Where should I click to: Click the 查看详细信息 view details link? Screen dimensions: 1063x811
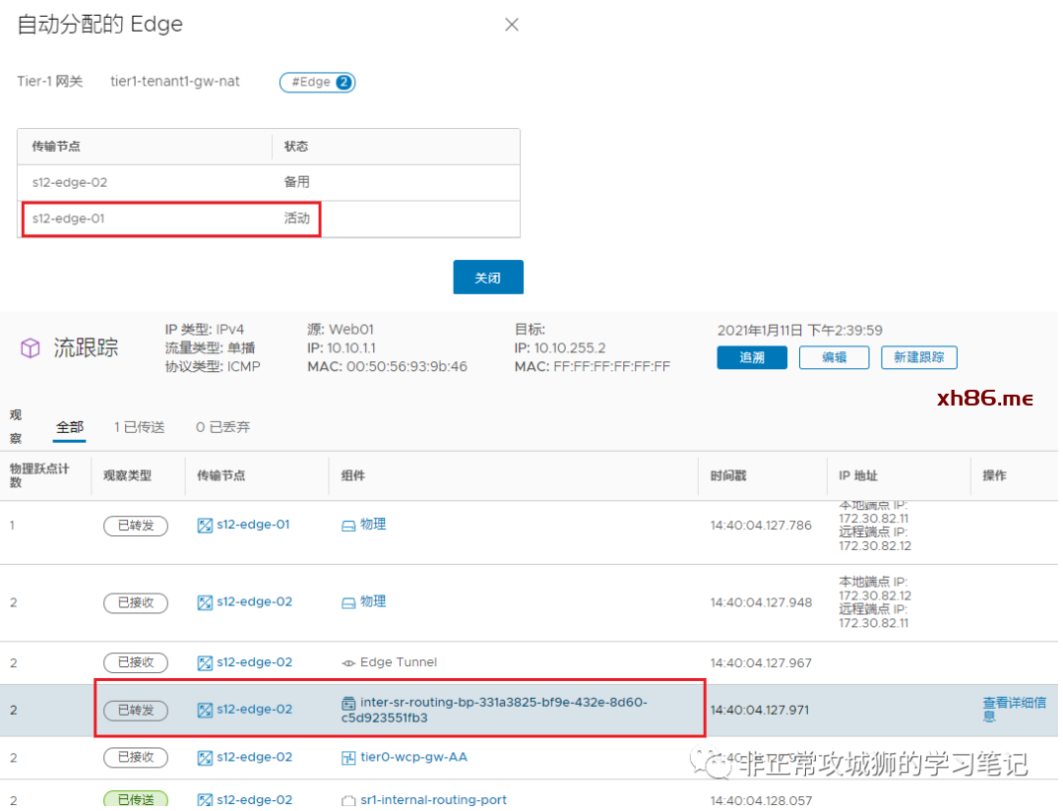coord(1013,709)
